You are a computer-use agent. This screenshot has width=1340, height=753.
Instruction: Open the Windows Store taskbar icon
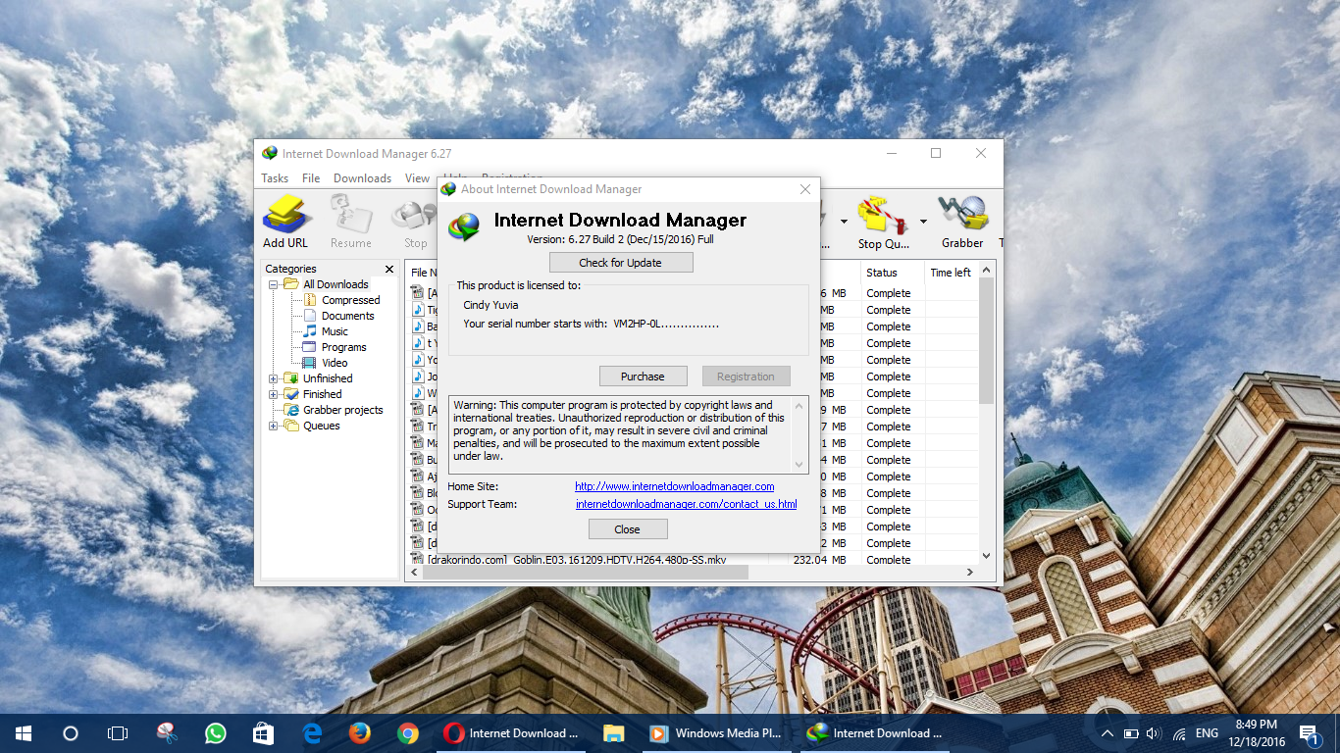click(263, 732)
